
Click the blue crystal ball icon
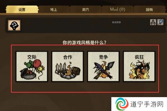[160, 22]
